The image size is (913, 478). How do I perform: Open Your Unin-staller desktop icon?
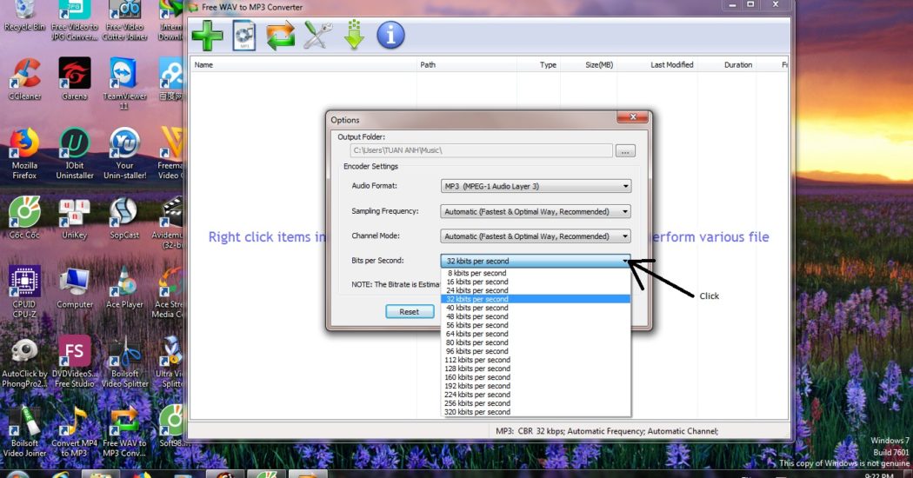click(124, 154)
